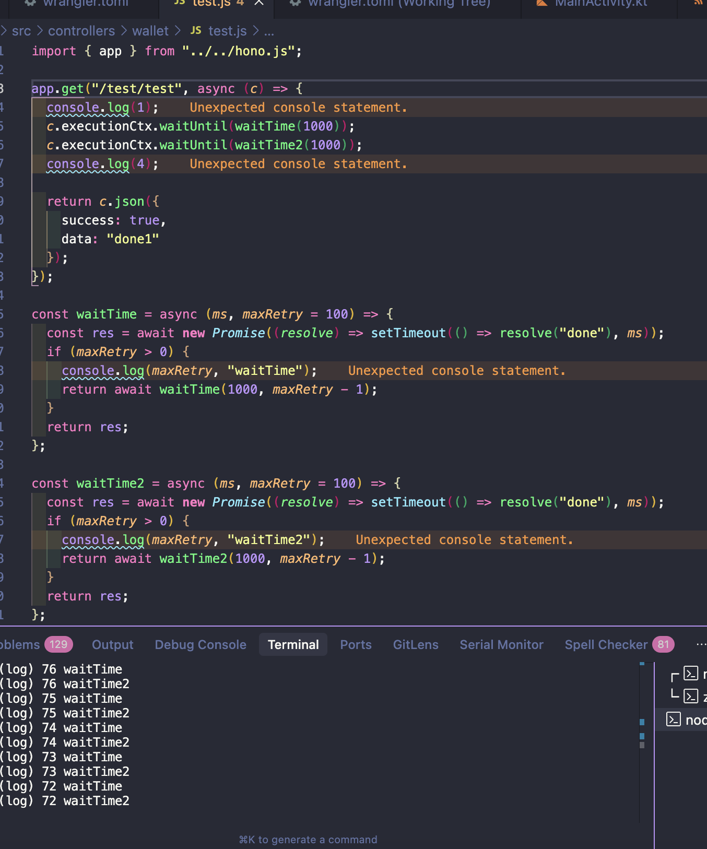Click the JS file icon in breadcrumbs
The image size is (707, 849).
tap(196, 31)
